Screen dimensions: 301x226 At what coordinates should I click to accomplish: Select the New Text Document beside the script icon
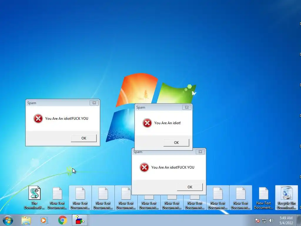coord(57,197)
